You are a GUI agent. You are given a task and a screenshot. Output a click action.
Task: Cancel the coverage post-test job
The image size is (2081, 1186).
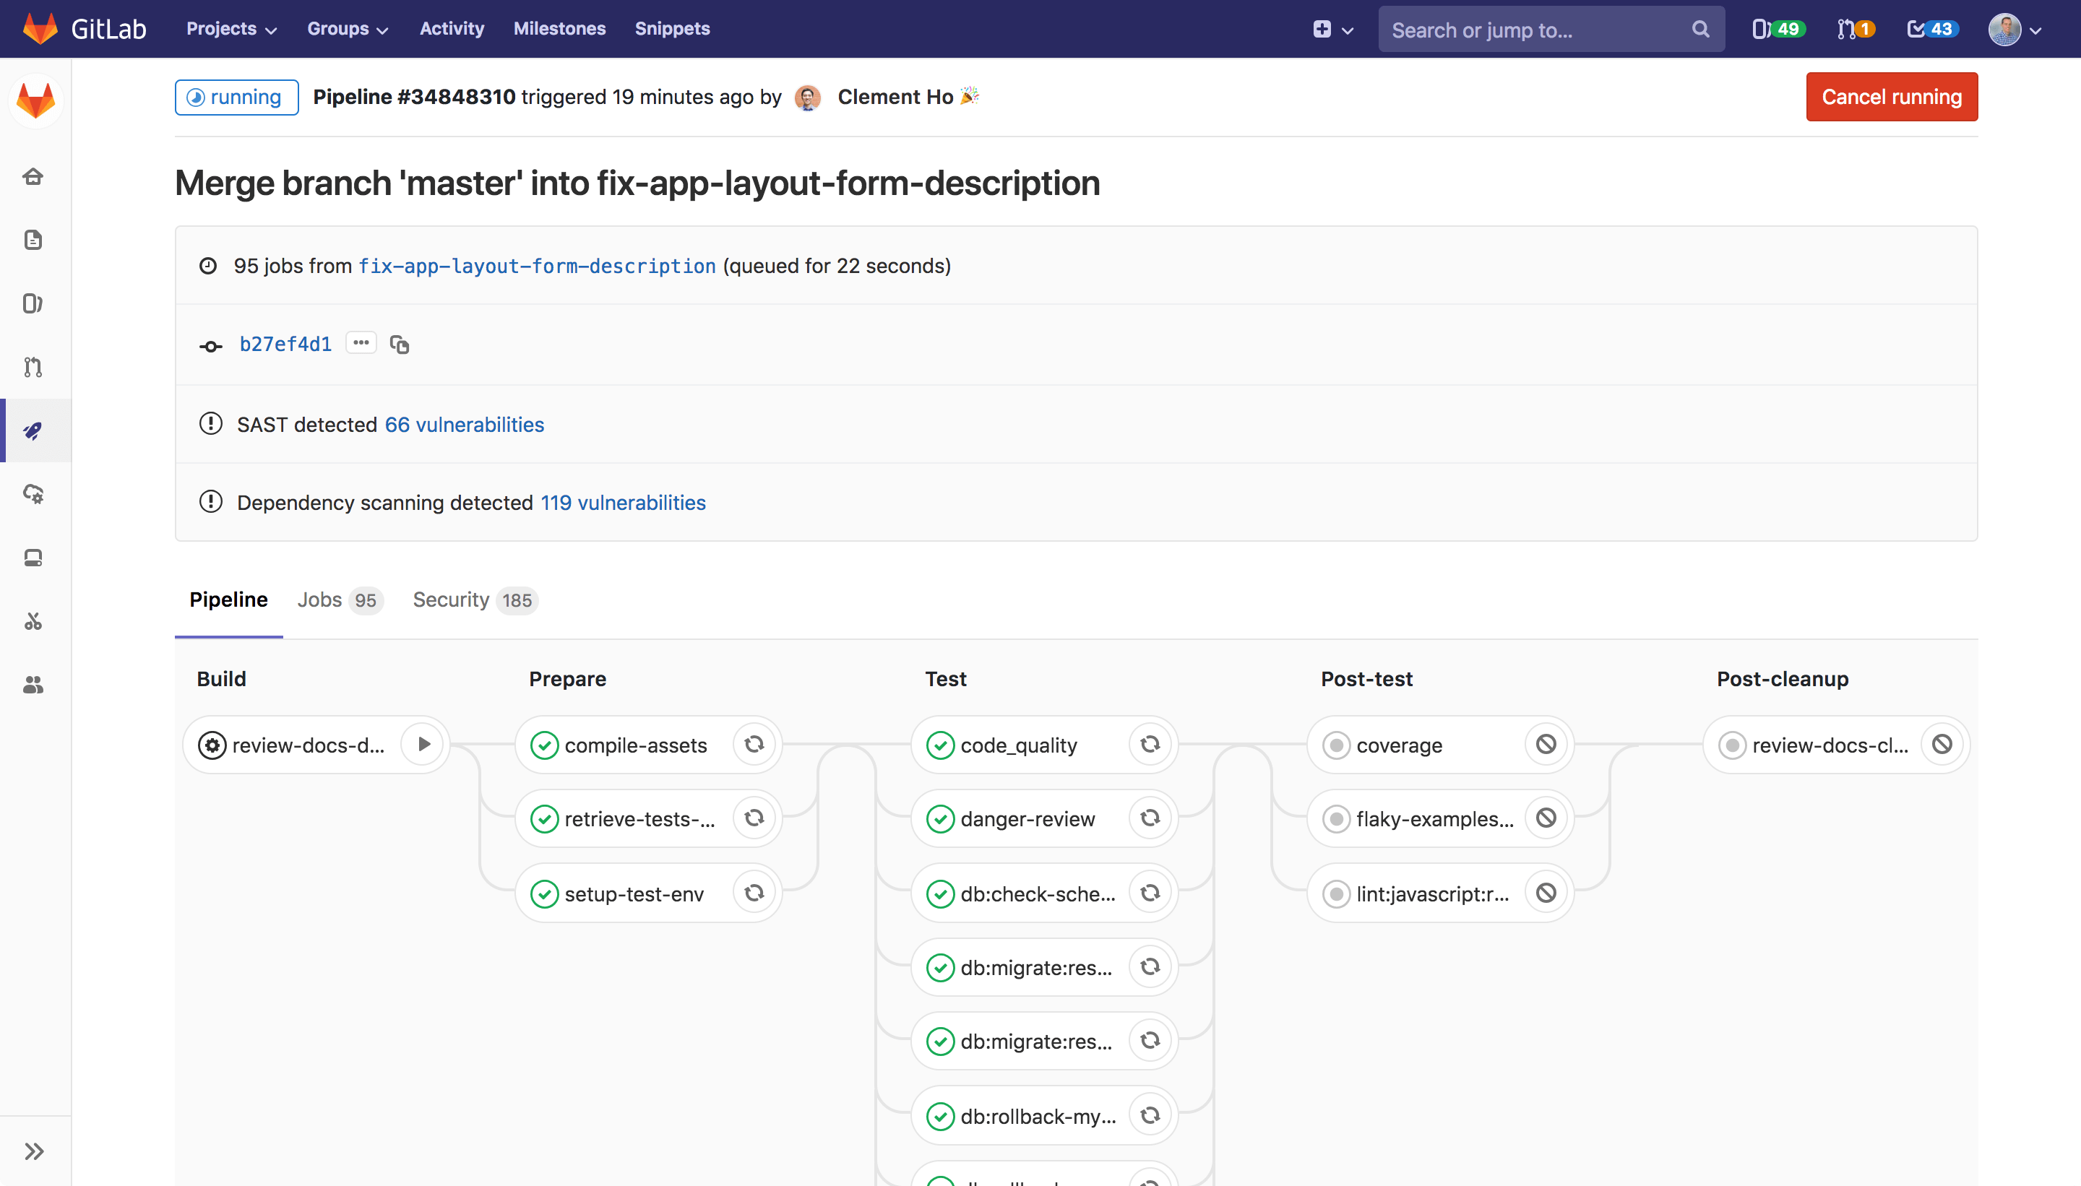tap(1545, 744)
